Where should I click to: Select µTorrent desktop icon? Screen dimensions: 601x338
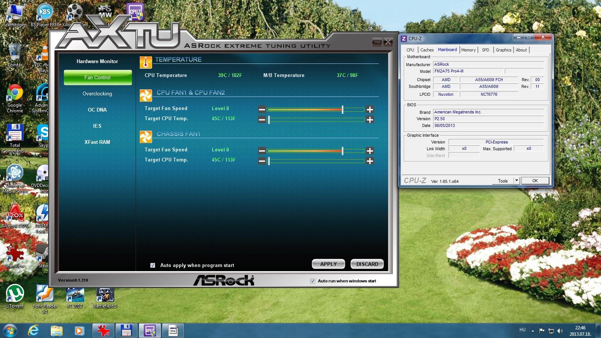[15, 297]
